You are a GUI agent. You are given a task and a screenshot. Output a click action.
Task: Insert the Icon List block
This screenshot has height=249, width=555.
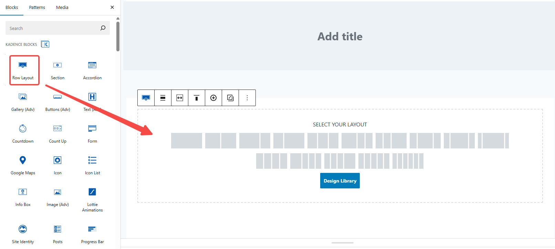(92, 165)
